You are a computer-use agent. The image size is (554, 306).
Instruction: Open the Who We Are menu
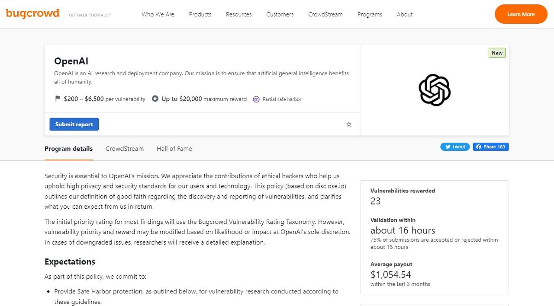pyautogui.click(x=158, y=14)
